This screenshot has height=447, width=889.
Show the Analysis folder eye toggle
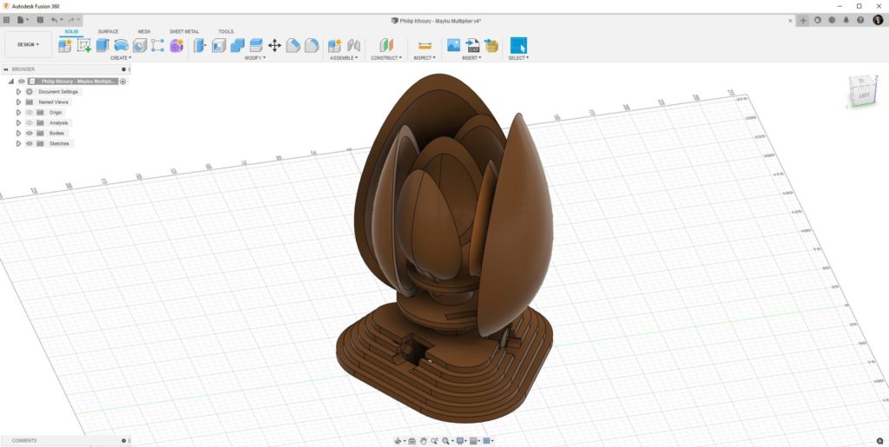pyautogui.click(x=30, y=123)
